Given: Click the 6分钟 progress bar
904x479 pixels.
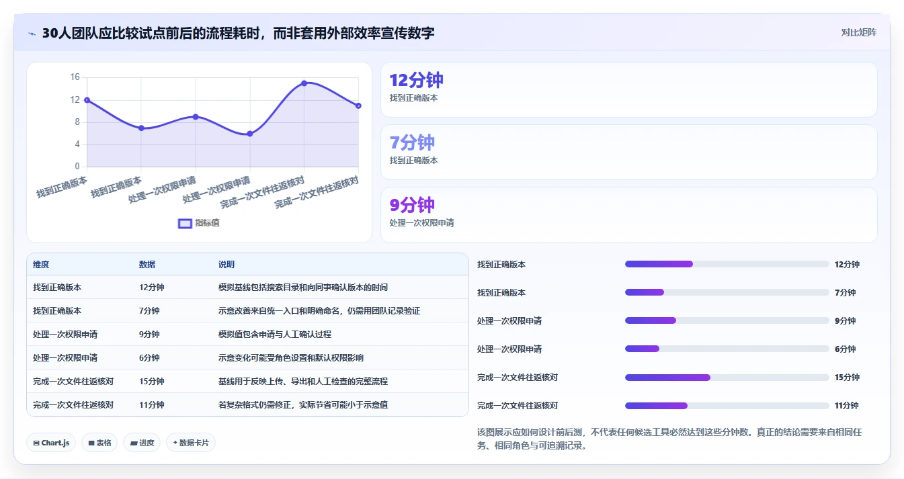Looking at the screenshot, I should 727,349.
